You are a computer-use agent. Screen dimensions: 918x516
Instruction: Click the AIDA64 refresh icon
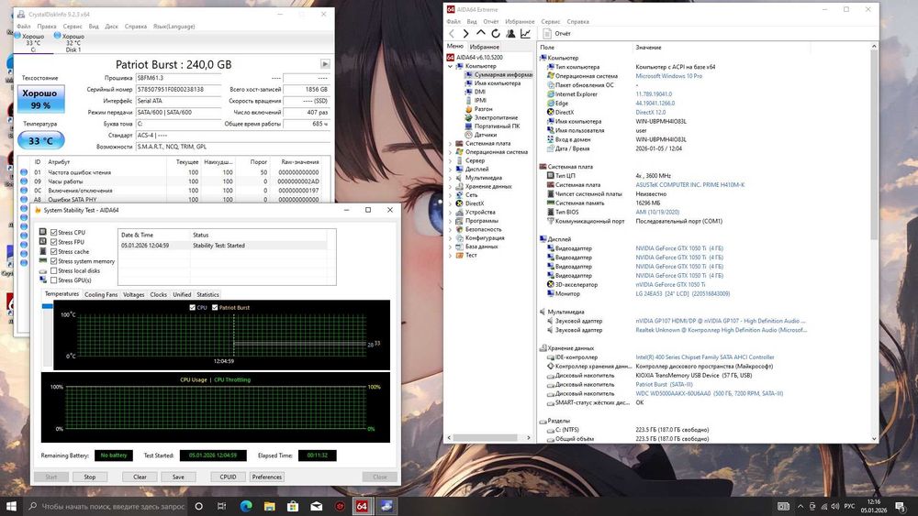(496, 34)
